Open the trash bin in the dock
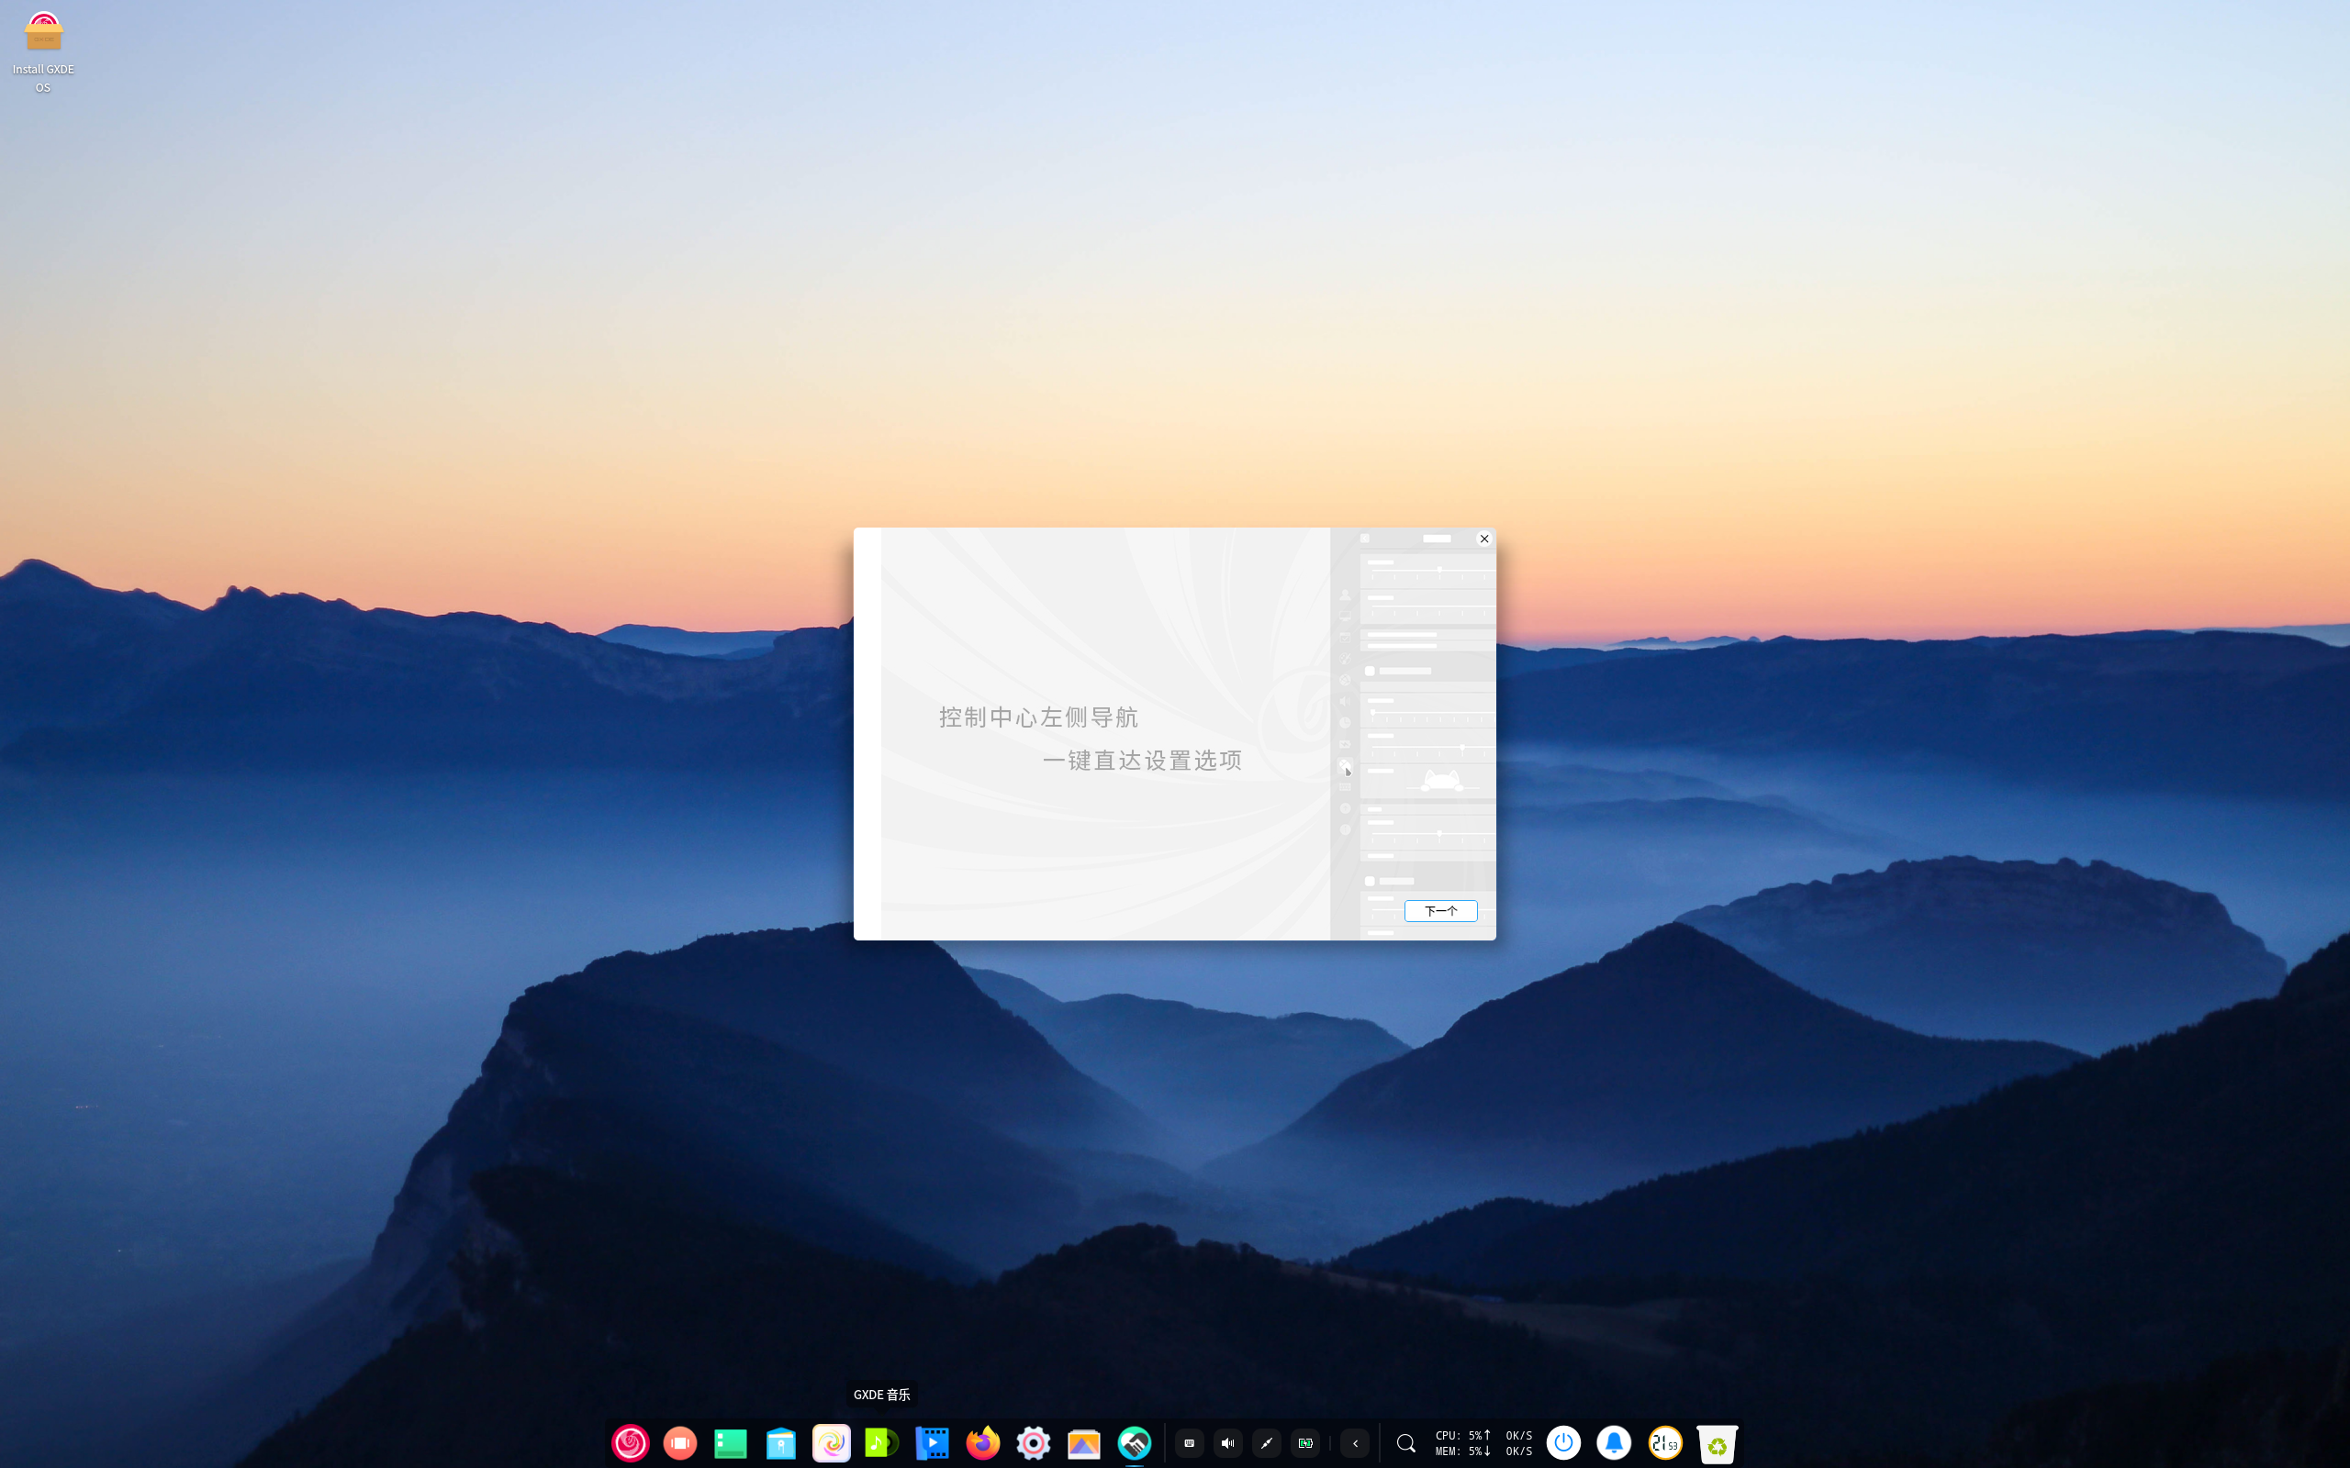Viewport: 2350px width, 1468px height. click(1717, 1444)
